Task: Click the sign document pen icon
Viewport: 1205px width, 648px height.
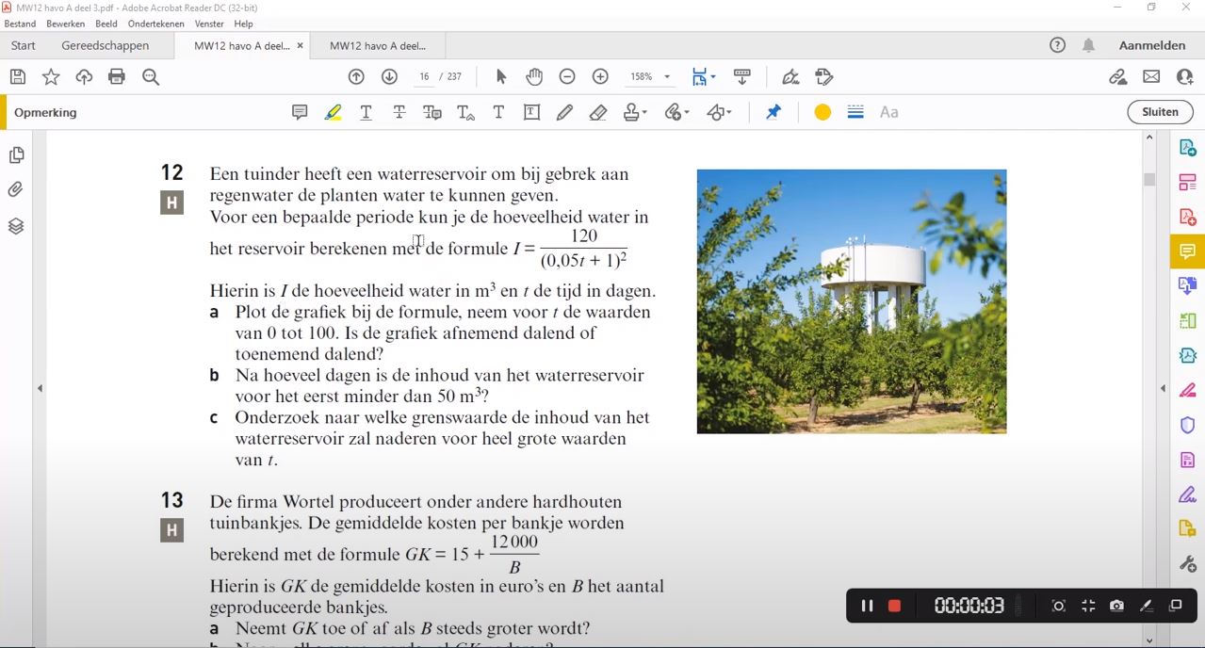Action: (790, 77)
